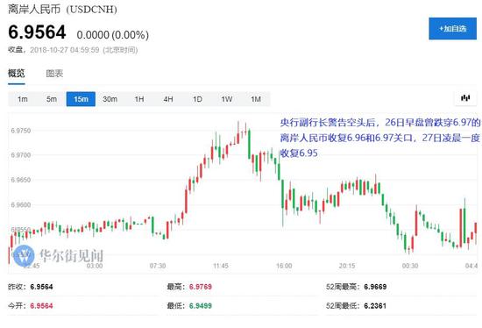The height and width of the screenshot is (328, 482).
Task: Switch chart to 1M interval
Action: [x=256, y=99]
